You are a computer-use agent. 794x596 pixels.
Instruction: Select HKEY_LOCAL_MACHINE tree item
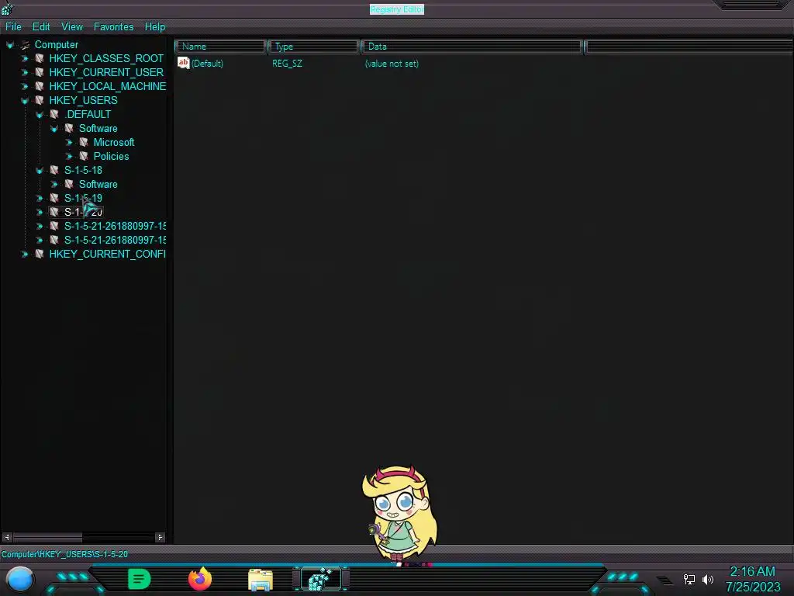click(107, 86)
